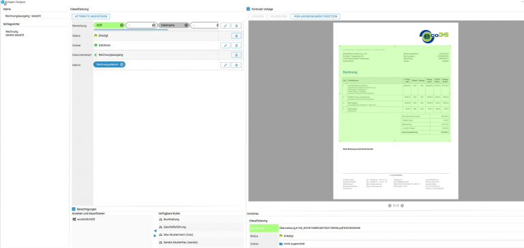Remove the gray Dateiname chip
The image size is (524, 248).
(186, 25)
